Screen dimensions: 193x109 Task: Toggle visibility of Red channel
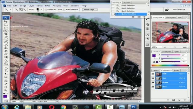click(x=153, y=78)
